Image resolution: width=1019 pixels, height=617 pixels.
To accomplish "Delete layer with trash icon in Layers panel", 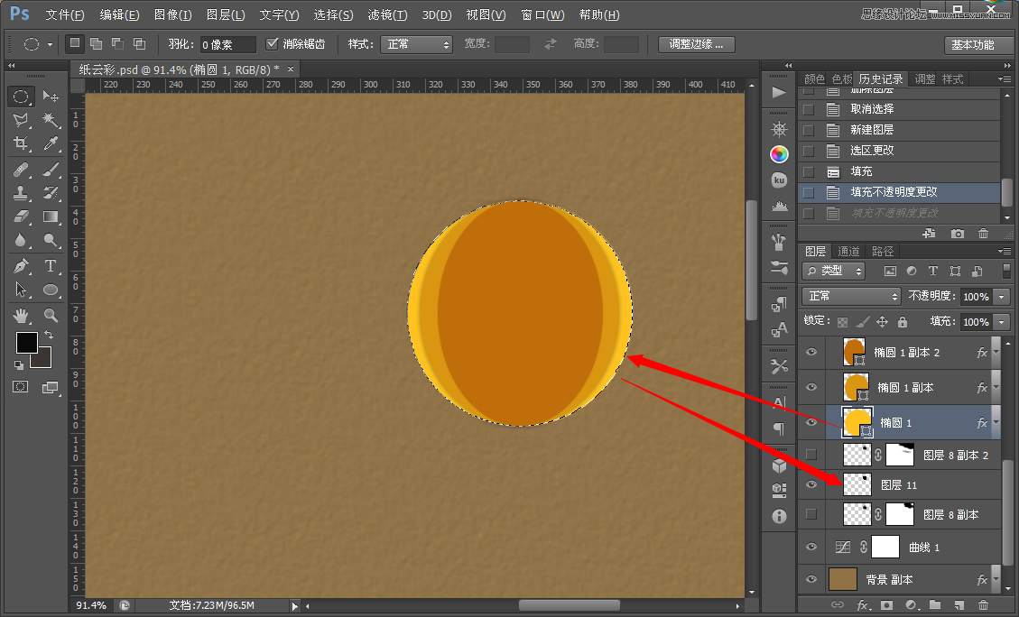I will [x=983, y=604].
